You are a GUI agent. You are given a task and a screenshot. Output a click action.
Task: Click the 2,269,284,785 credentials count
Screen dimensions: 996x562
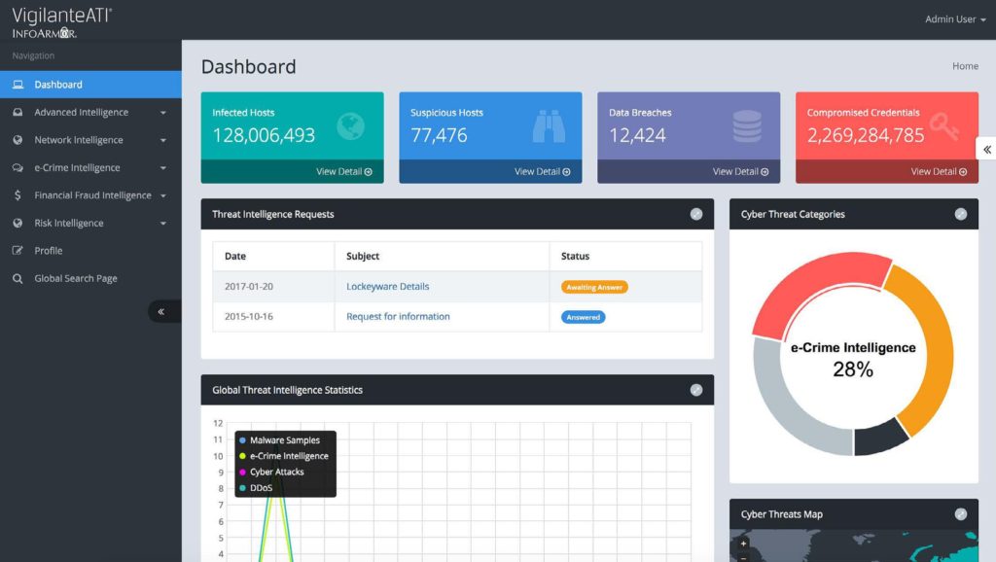pos(866,135)
